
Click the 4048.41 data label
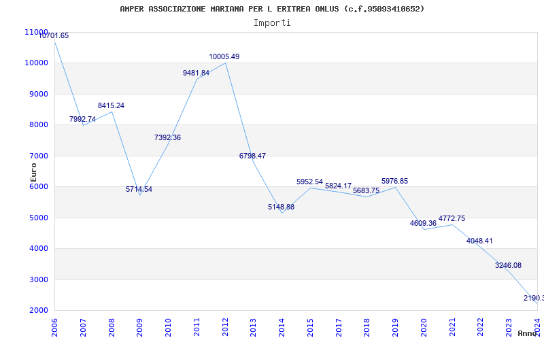[x=479, y=241]
